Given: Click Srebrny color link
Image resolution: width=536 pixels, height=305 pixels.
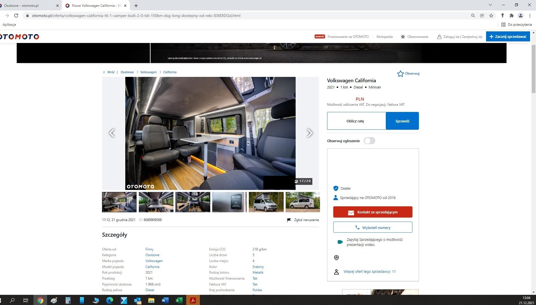Looking at the screenshot, I should point(258,267).
